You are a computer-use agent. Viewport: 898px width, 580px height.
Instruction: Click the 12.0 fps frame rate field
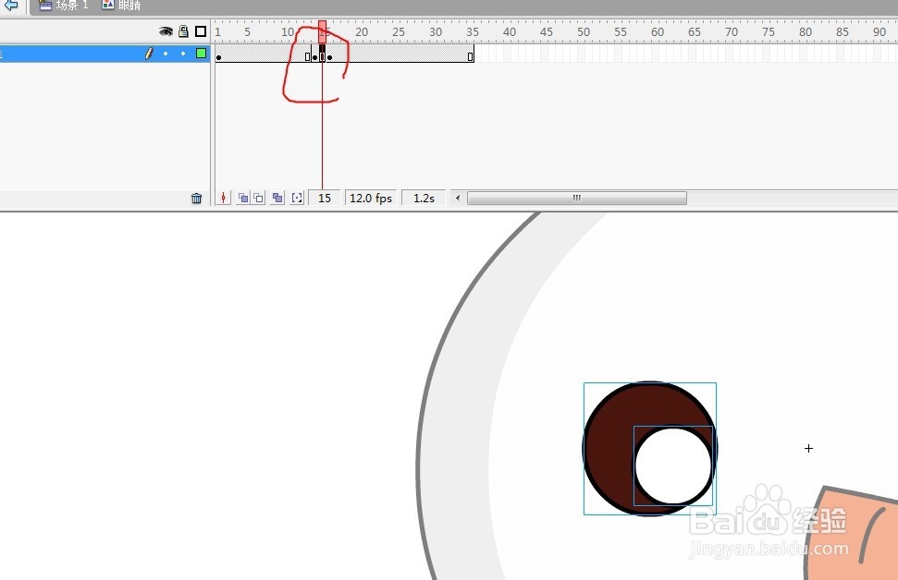click(x=371, y=198)
